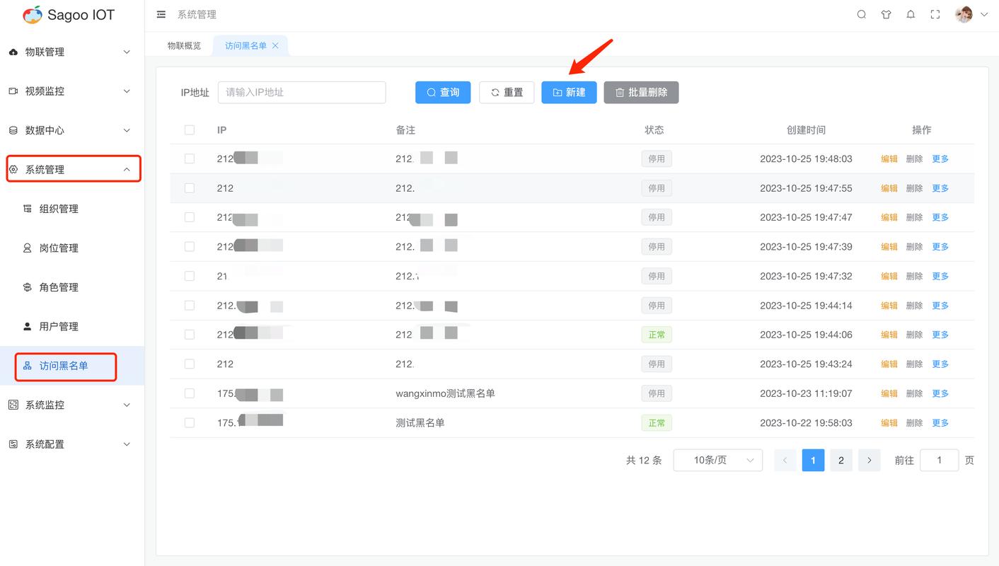The height and width of the screenshot is (566, 999).
Task: Click the IP地址 input field
Action: 301,92
